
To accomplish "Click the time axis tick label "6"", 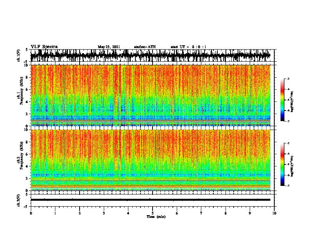I will [x=177, y=213].
